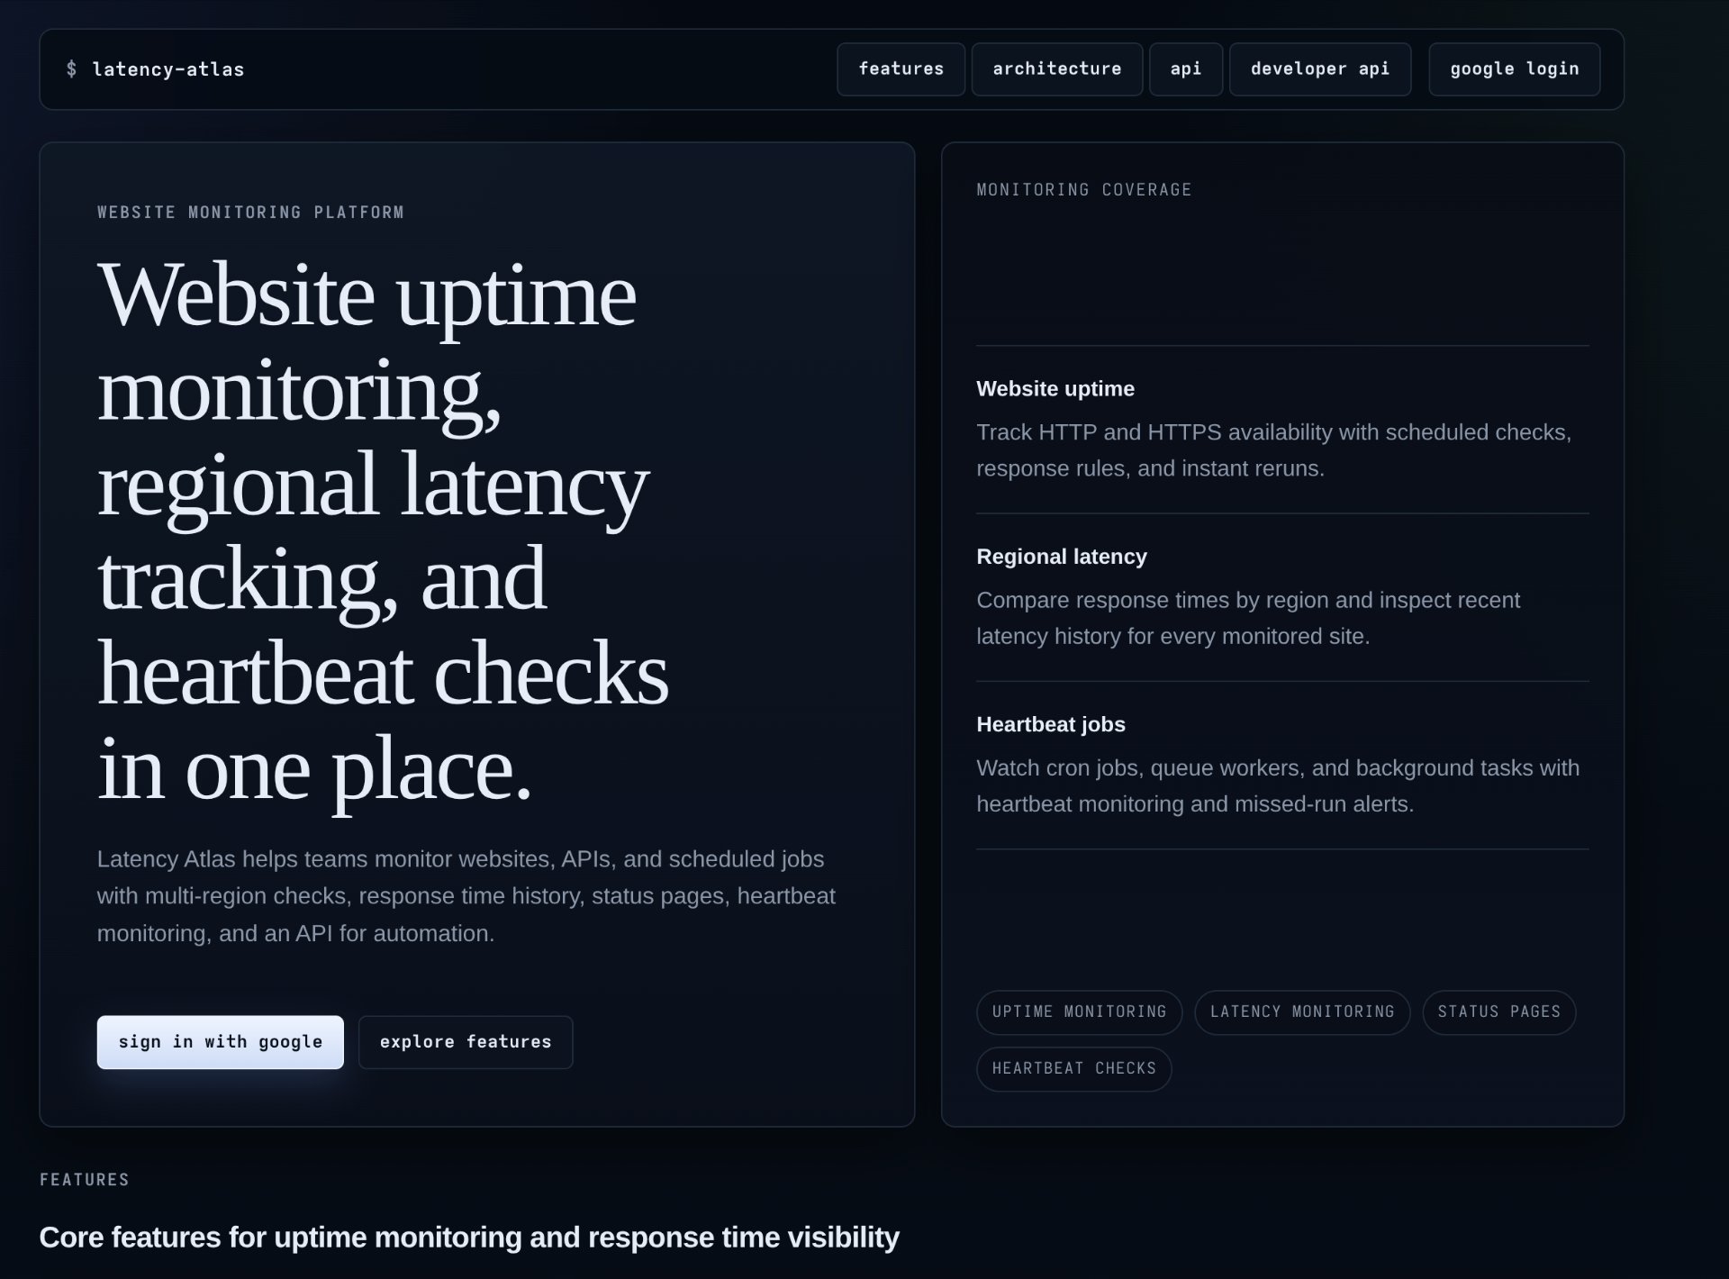1729x1279 pixels.
Task: Click the Track HTTP and HTTPS availability description
Action: tap(1273, 450)
